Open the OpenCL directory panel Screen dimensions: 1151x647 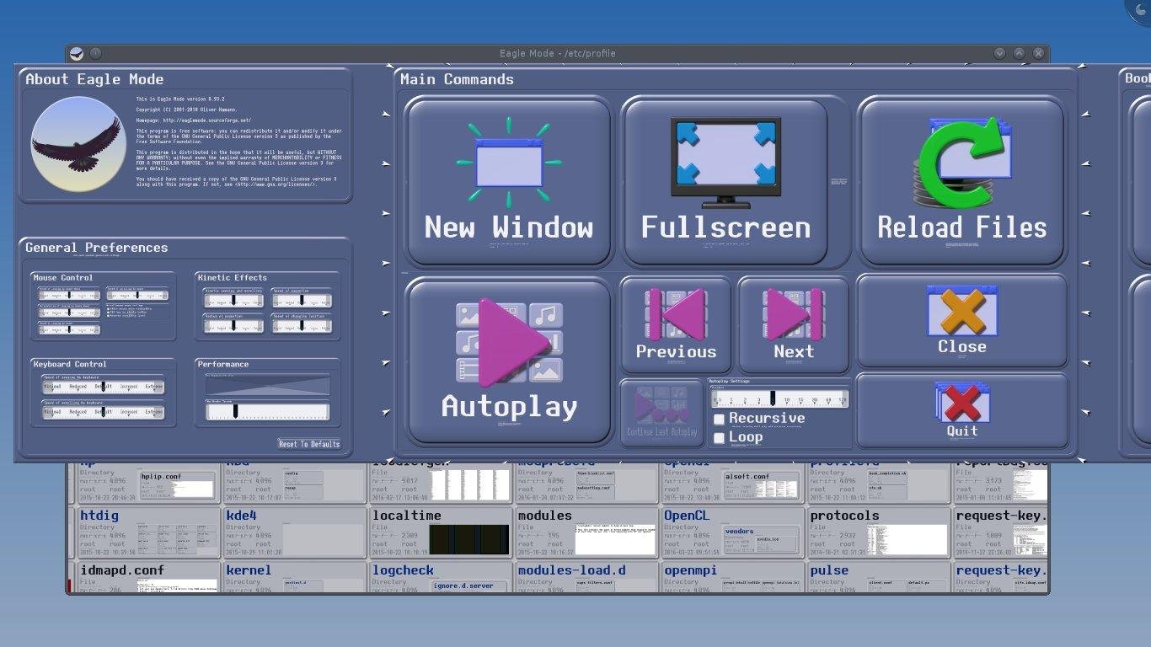732,532
